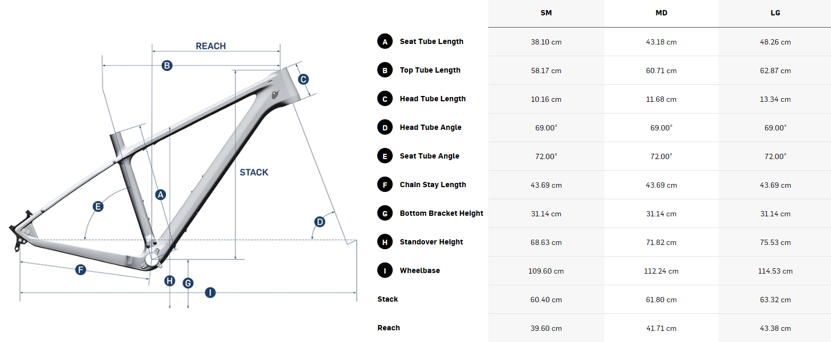This screenshot has height=342, width=831.
Task: Click the black A icon beside Seat Tube Length
Action: point(385,41)
